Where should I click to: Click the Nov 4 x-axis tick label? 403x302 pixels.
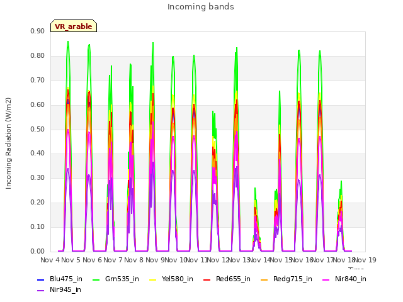click(x=50, y=260)
